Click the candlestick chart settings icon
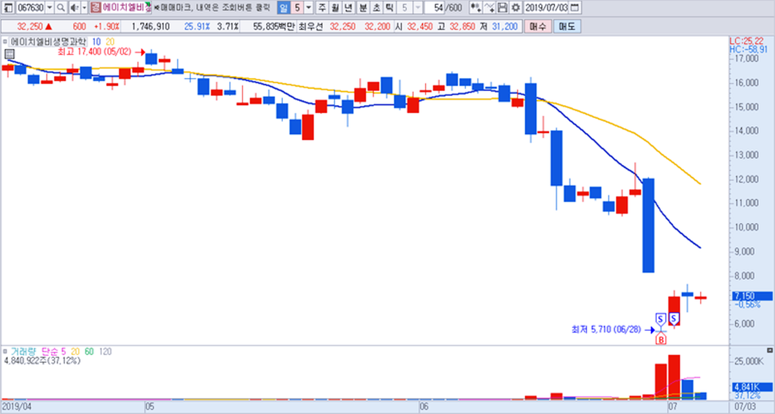 tap(475, 8)
